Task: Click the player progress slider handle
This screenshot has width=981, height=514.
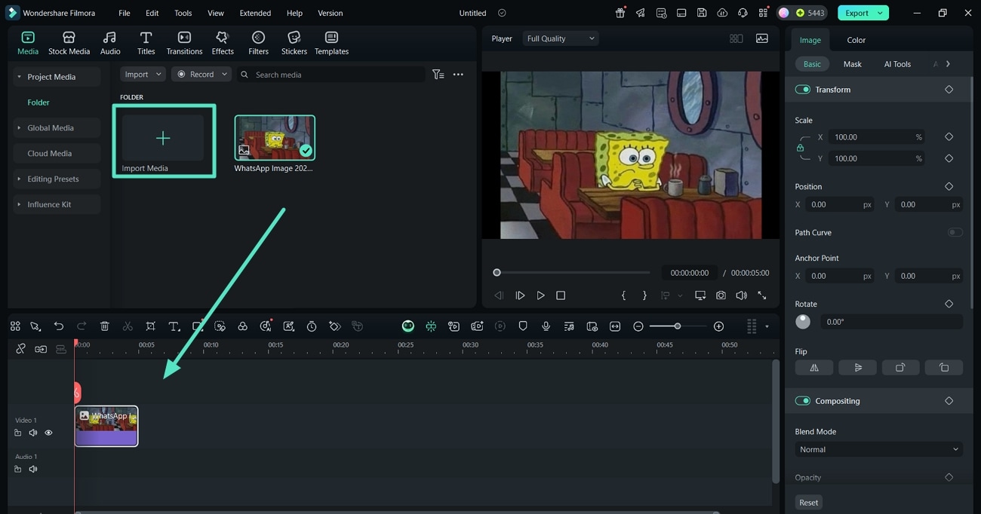Action: (497, 273)
